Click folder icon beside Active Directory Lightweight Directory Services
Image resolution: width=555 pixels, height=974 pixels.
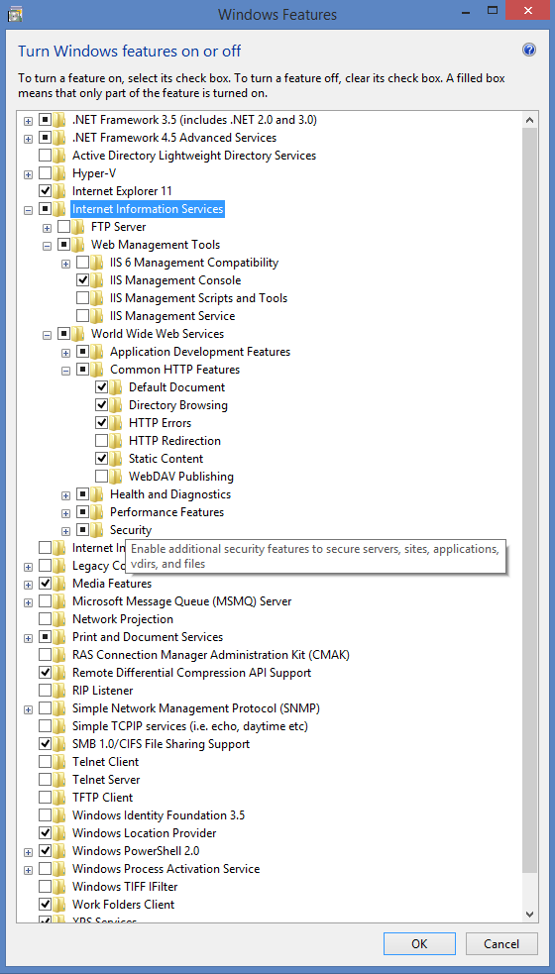coord(59,156)
